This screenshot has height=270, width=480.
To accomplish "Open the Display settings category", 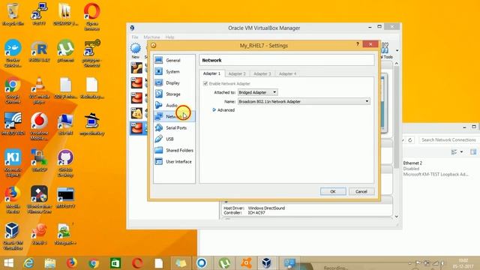I will pyautogui.click(x=174, y=83).
